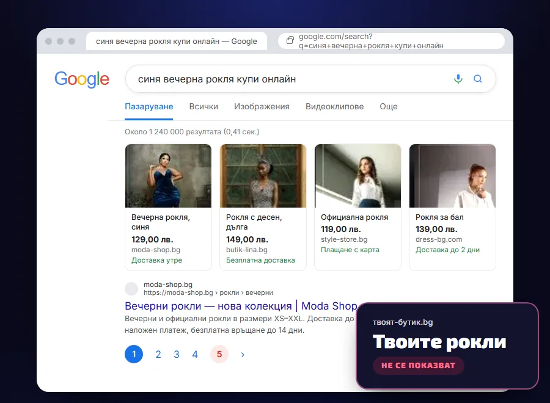The width and height of the screenshot is (550, 403).
Task: Open the Рокля с десен product image
Action: (263, 176)
